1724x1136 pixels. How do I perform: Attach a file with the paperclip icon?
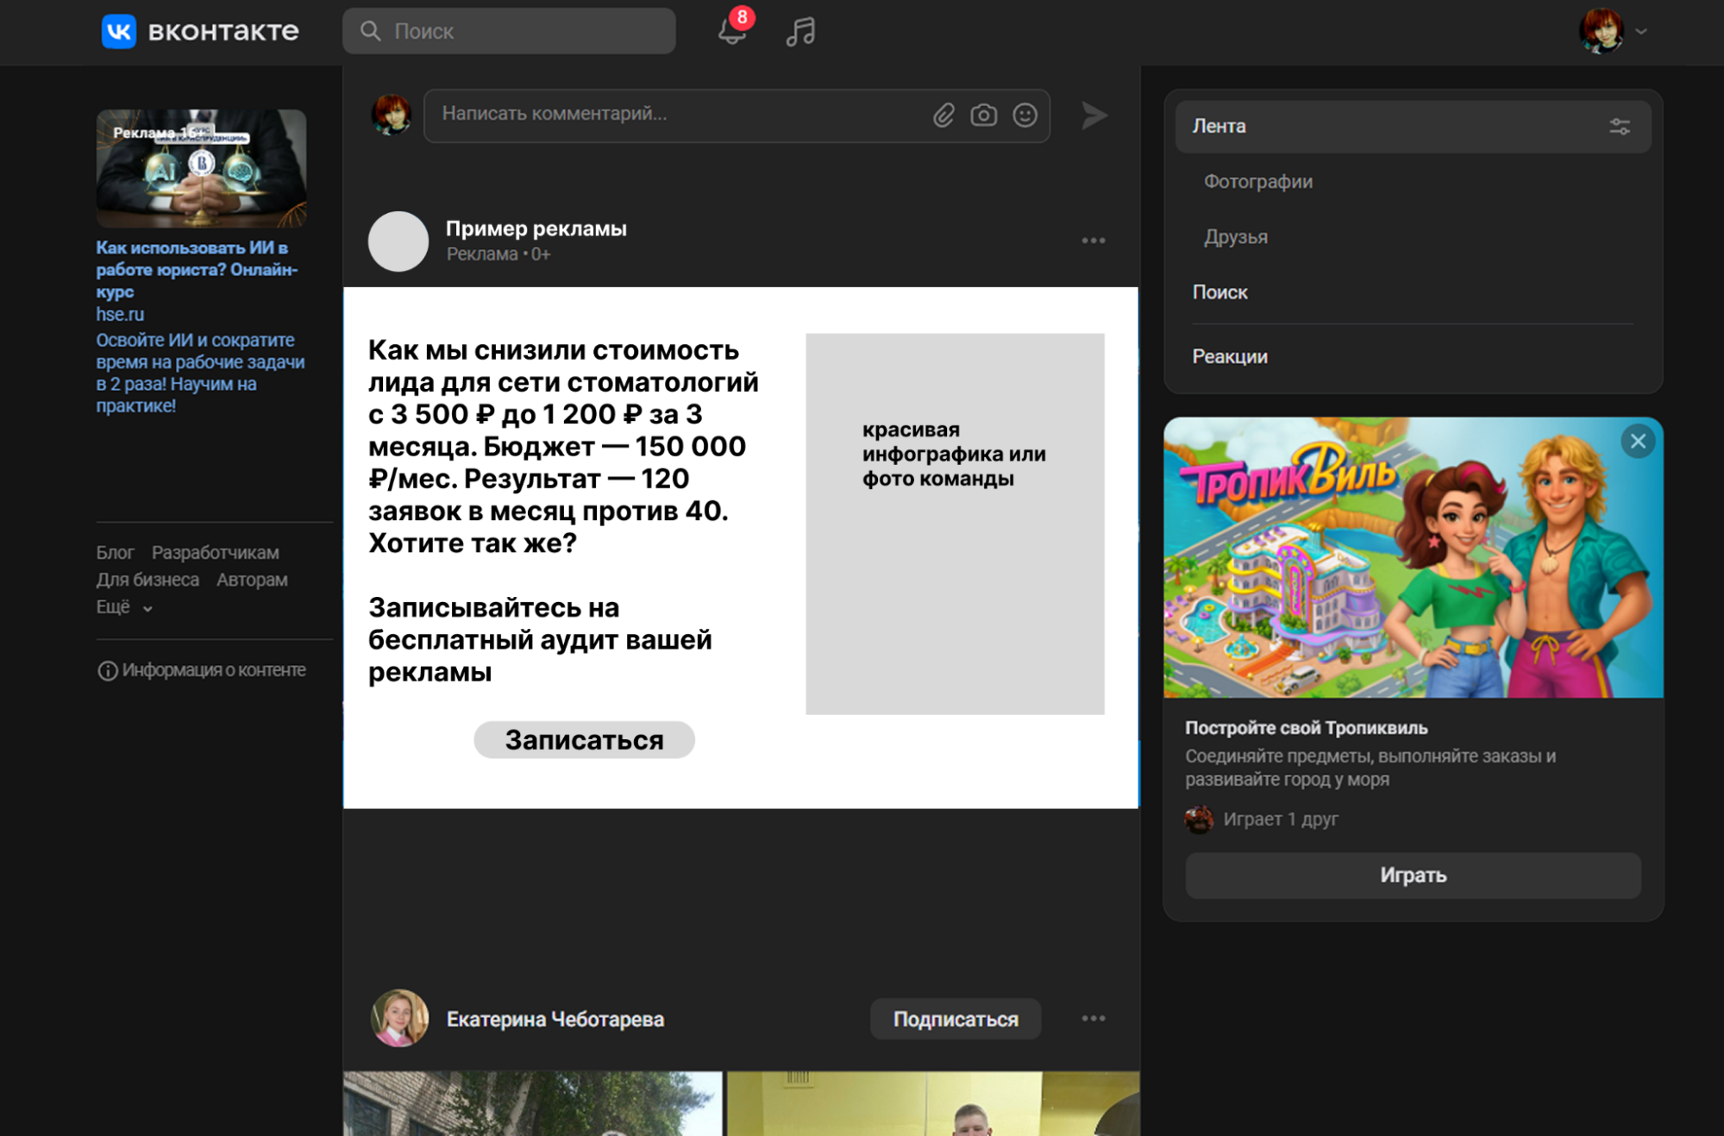pyautogui.click(x=943, y=115)
